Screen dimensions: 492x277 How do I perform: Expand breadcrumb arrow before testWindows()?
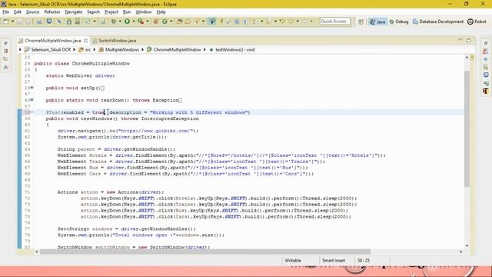[205, 49]
